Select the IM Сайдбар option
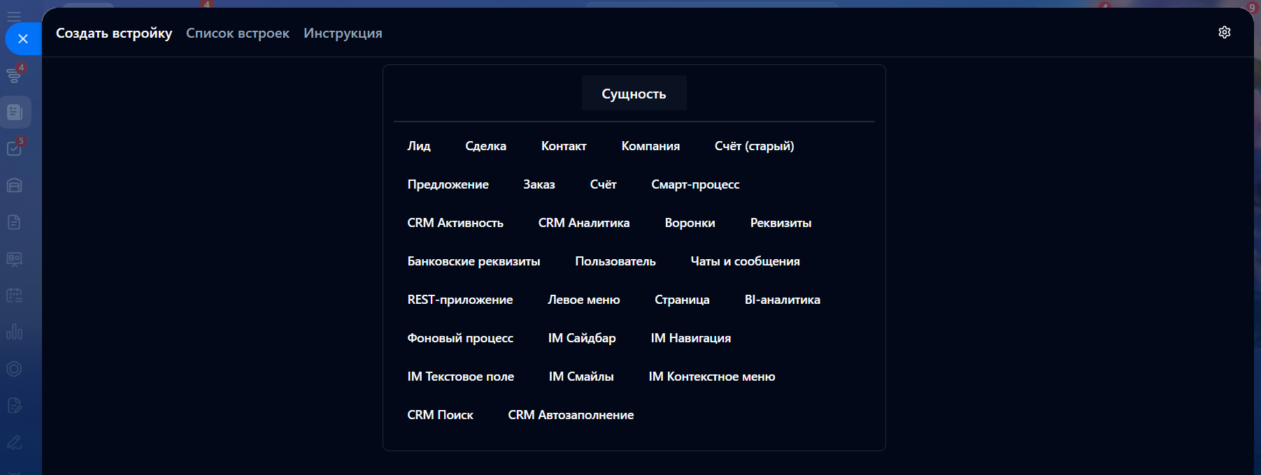1261x475 pixels. click(582, 338)
